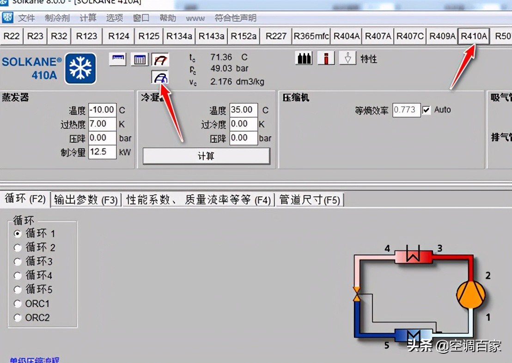This screenshot has height=363, width=512.
Task: Pick the R407A refrigerant button
Action: [x=378, y=36]
